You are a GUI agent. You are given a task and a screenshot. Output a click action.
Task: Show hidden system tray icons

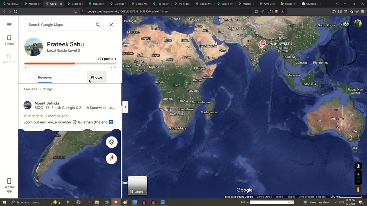336,202
